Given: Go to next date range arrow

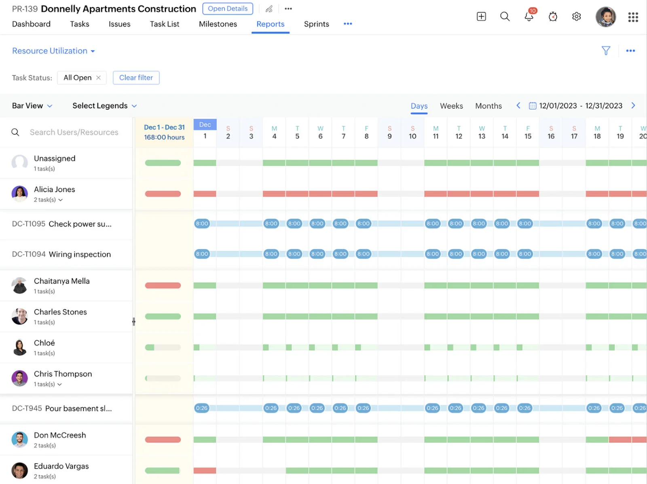Looking at the screenshot, I should [x=633, y=105].
